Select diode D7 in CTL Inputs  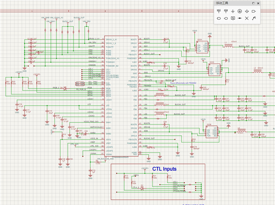click(142, 188)
